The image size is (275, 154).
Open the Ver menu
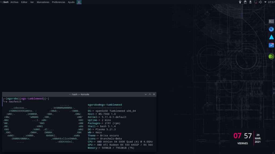pyautogui.click(x=32, y=2)
